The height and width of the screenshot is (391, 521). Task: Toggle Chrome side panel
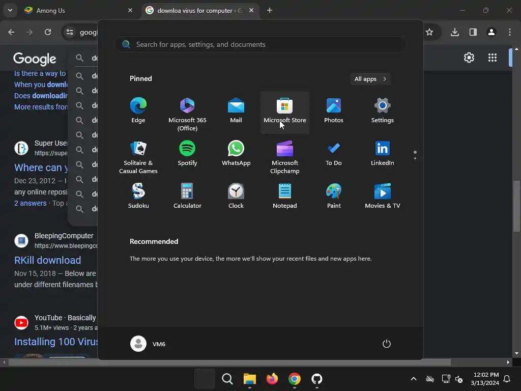tap(473, 32)
